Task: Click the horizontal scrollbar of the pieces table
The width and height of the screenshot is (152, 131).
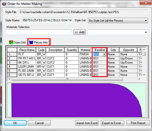Action: pyautogui.click(x=67, y=79)
